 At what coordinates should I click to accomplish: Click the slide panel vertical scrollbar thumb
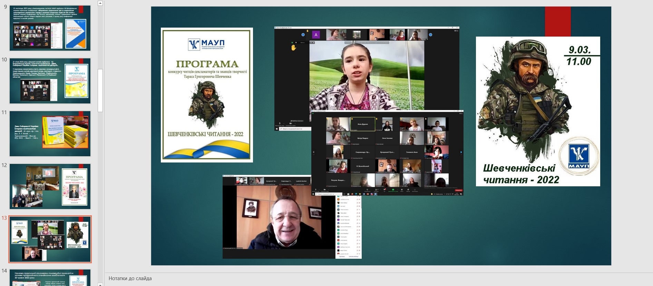point(100,90)
